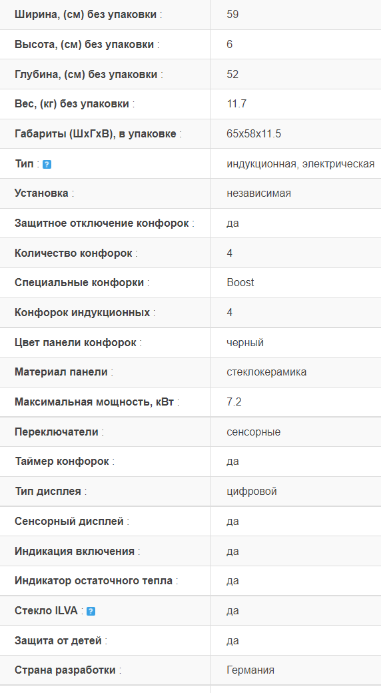Click the сенсорные switches value
This screenshot has height=693, width=381.
(253, 432)
